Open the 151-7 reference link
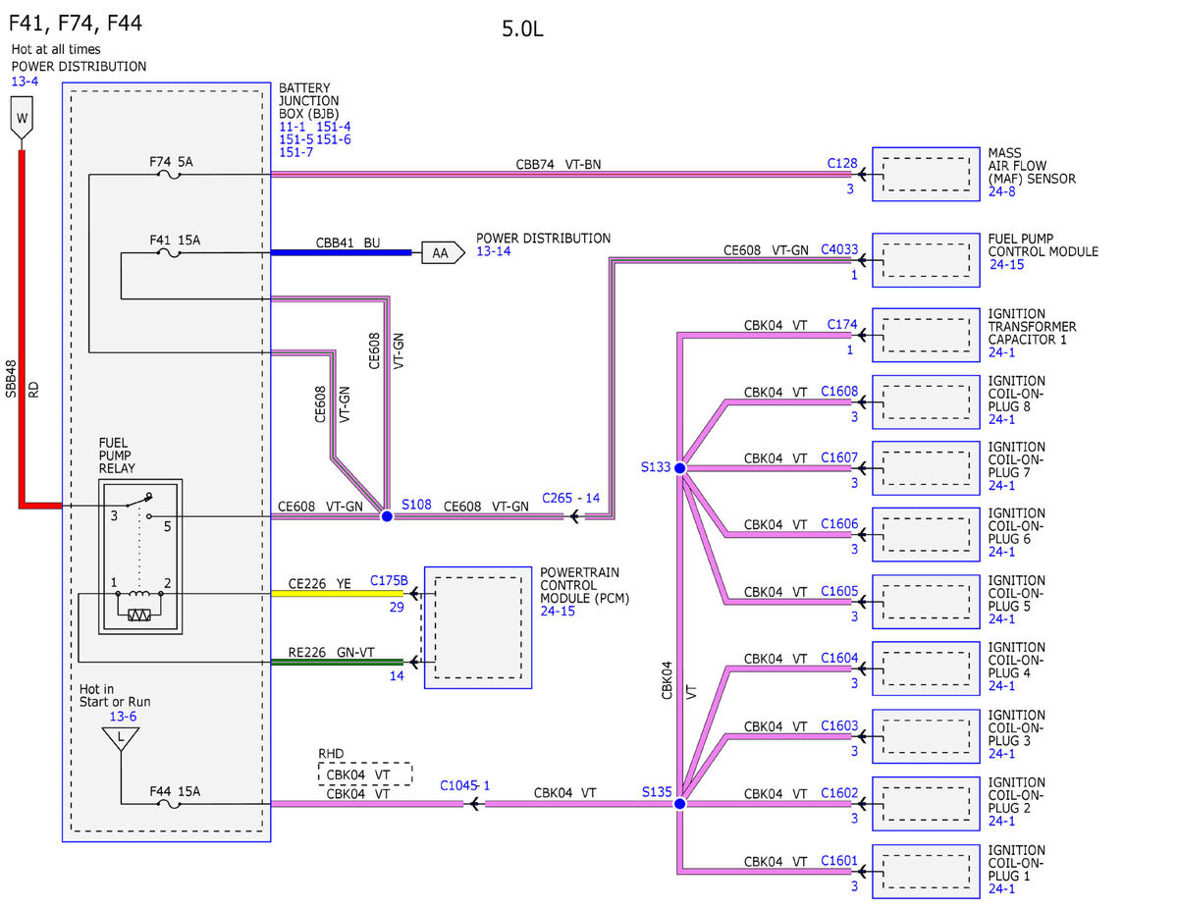The width and height of the screenshot is (1178, 910). click(x=295, y=152)
